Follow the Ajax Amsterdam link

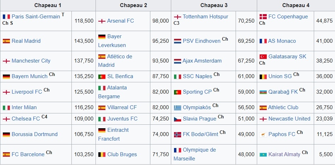[x=202, y=61]
